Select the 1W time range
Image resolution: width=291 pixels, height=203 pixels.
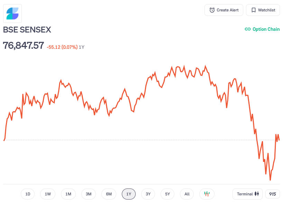coord(48,194)
